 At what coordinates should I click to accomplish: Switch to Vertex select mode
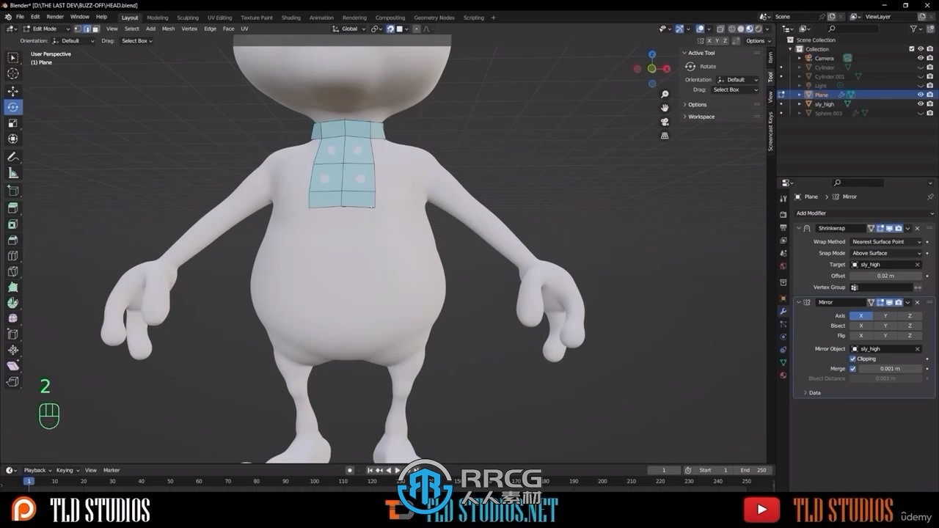78,29
